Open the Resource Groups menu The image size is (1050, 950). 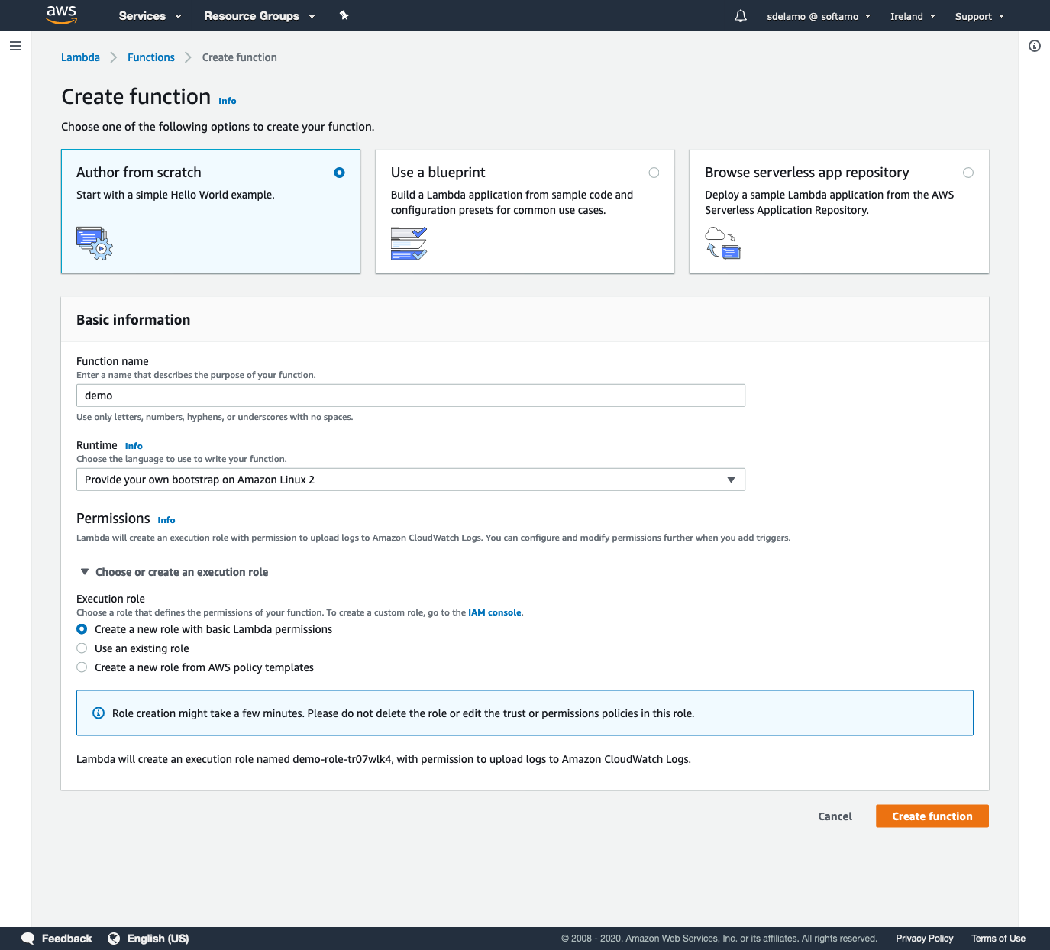pyautogui.click(x=259, y=16)
